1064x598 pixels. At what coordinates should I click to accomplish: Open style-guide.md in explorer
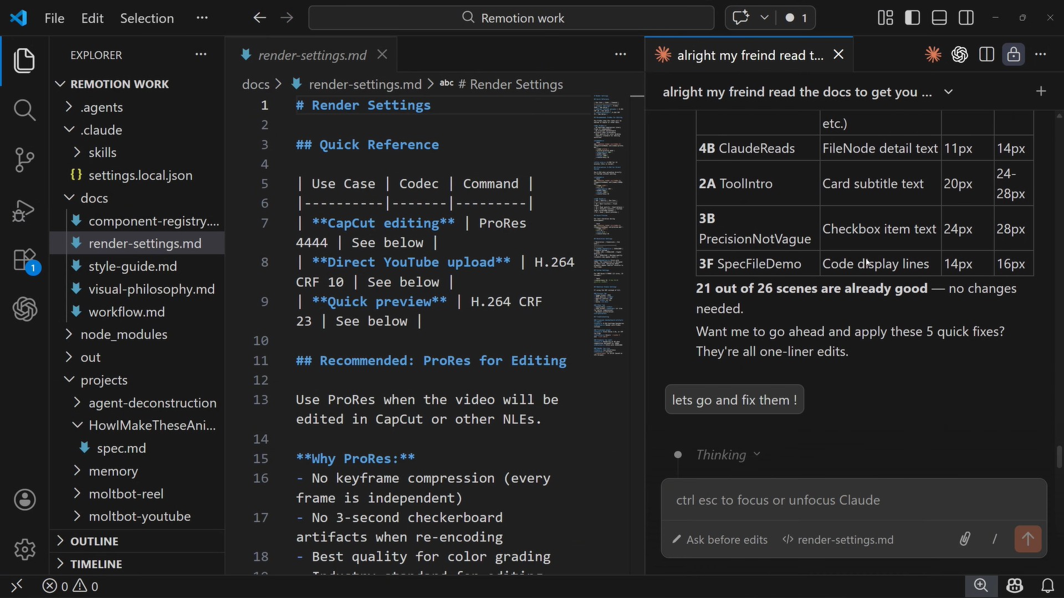137,266
